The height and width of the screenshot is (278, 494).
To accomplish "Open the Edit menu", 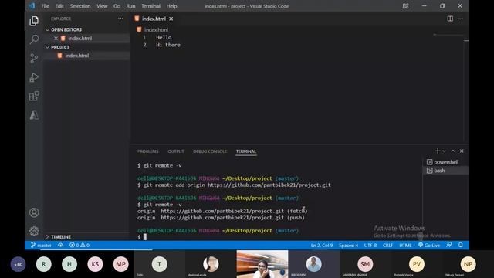I will click(59, 6).
